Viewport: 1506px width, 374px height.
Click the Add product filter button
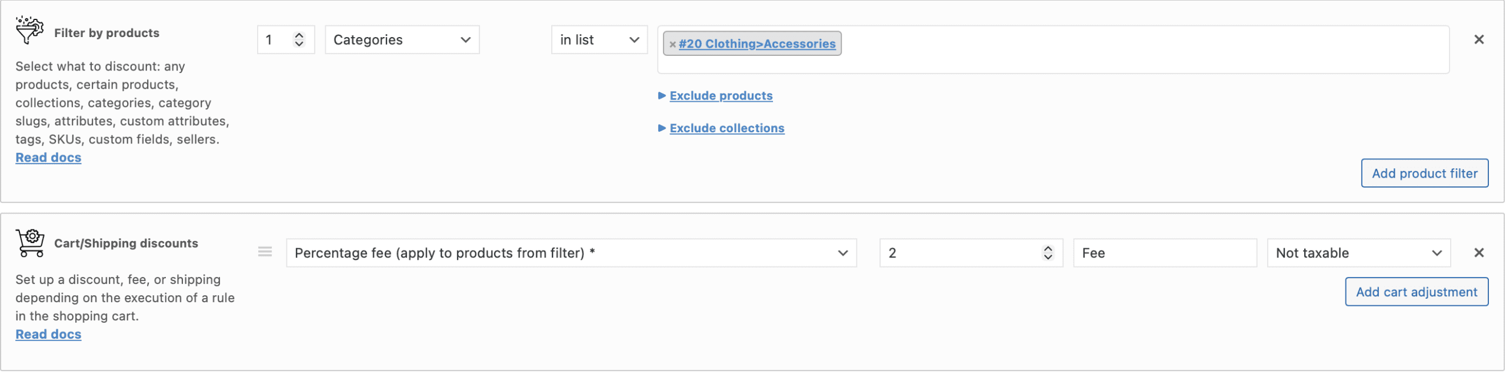[x=1424, y=173]
